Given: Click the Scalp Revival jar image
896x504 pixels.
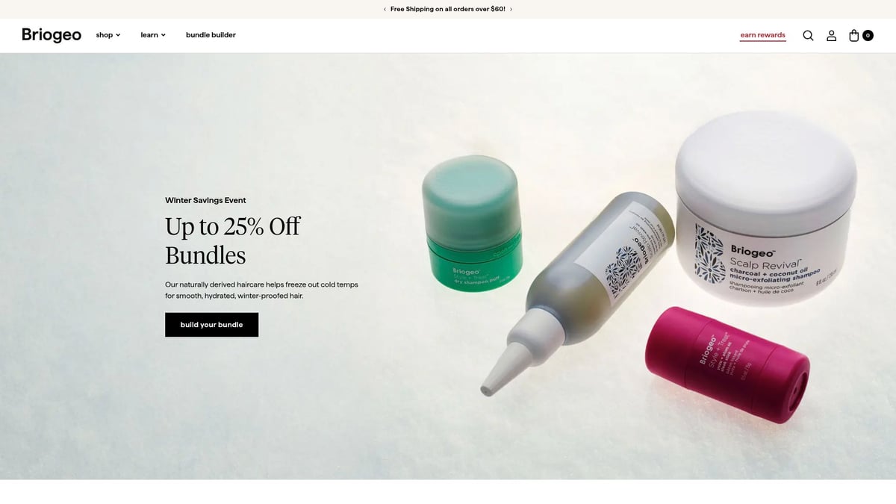Looking at the screenshot, I should (x=766, y=208).
